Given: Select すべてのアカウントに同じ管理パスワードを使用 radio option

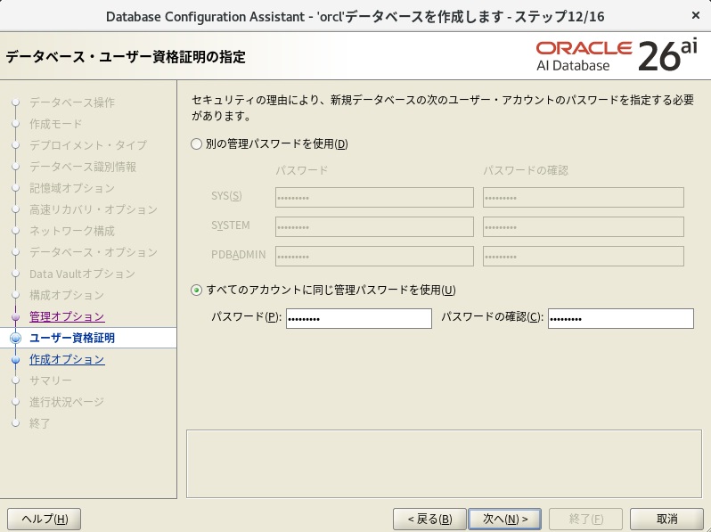Looking at the screenshot, I should tap(196, 291).
